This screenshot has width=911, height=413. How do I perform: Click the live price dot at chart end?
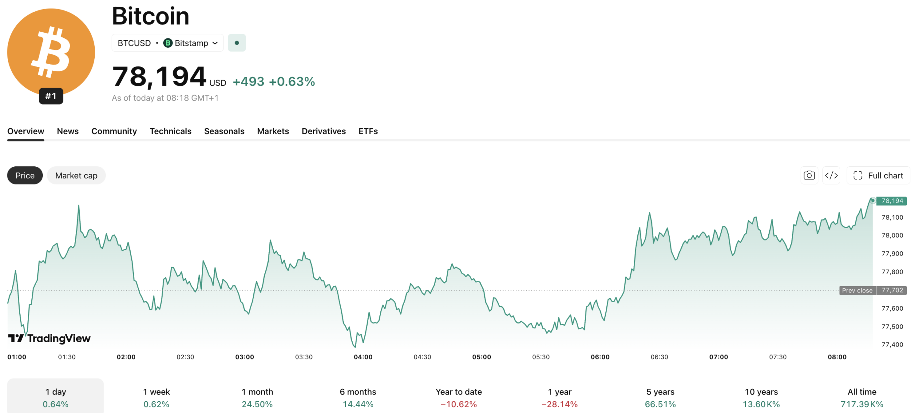873,200
